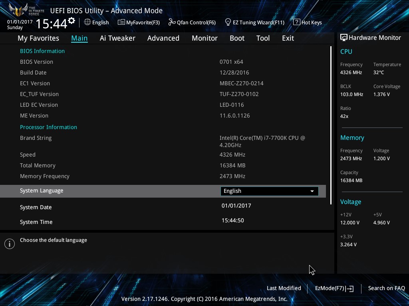Select the Monitor tab
Screen dimensions: 409x306
pos(204,38)
